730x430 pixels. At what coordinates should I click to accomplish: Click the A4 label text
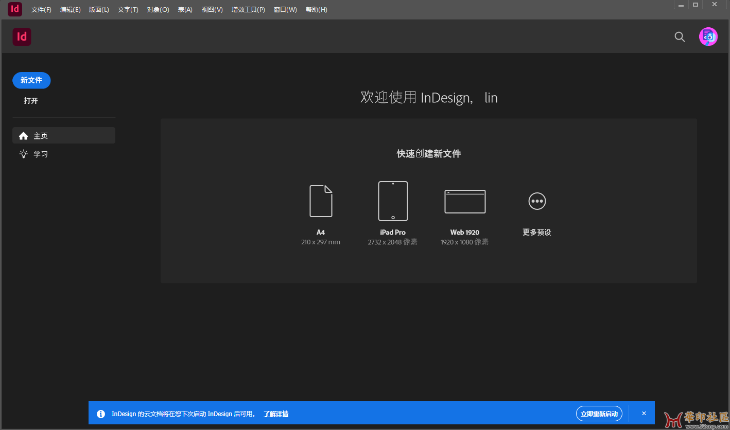pyautogui.click(x=321, y=232)
